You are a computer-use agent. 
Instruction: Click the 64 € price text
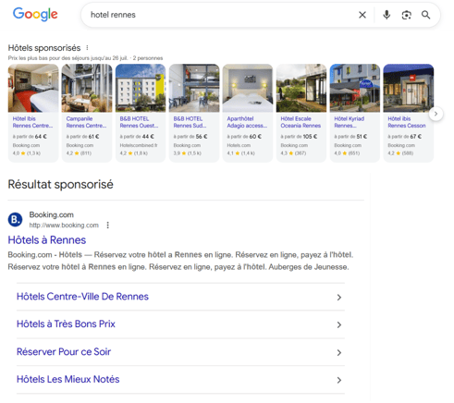click(41, 137)
